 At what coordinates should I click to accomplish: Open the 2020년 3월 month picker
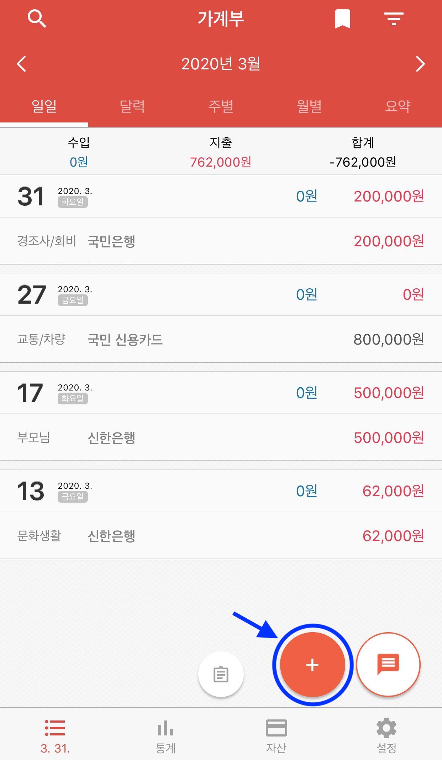221,64
